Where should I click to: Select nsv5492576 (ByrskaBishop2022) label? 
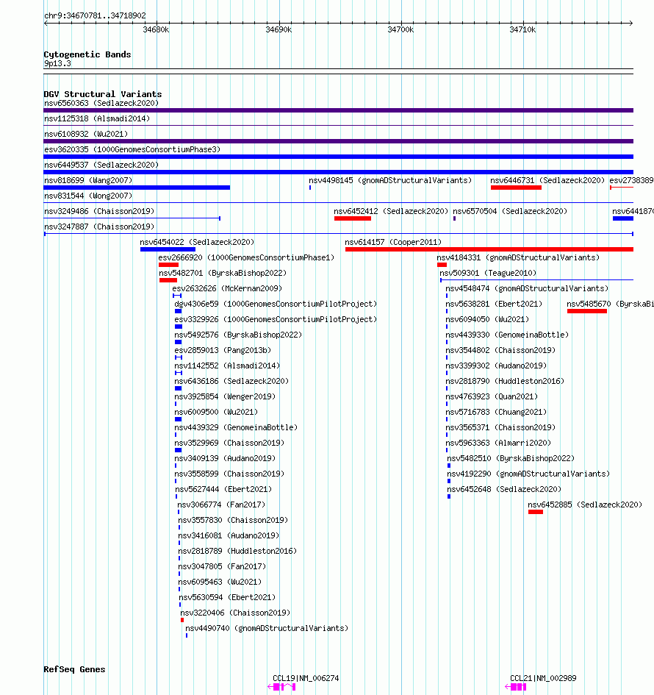point(238,335)
